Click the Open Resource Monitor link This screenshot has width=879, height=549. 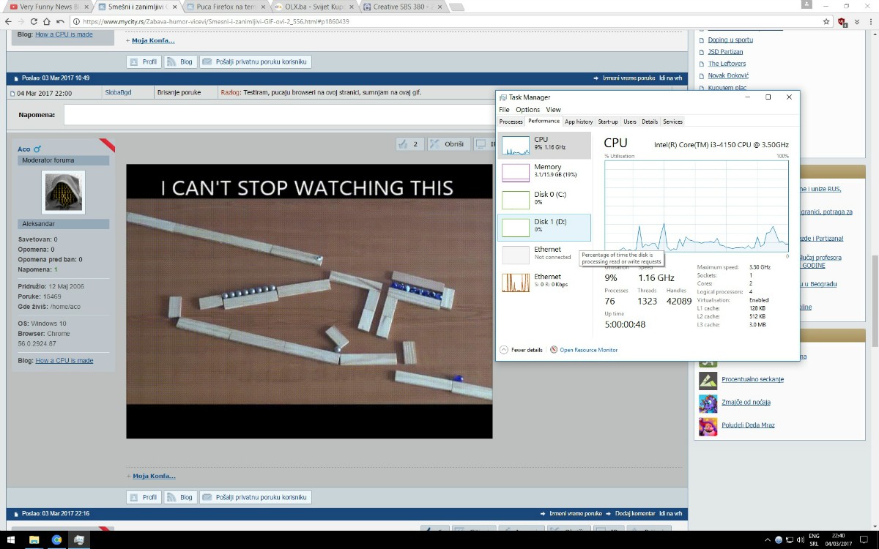pos(584,350)
